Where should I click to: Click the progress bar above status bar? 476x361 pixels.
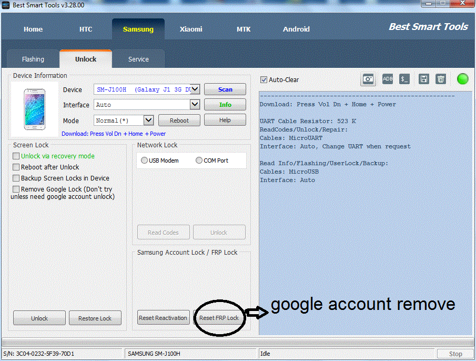[x=238, y=343]
